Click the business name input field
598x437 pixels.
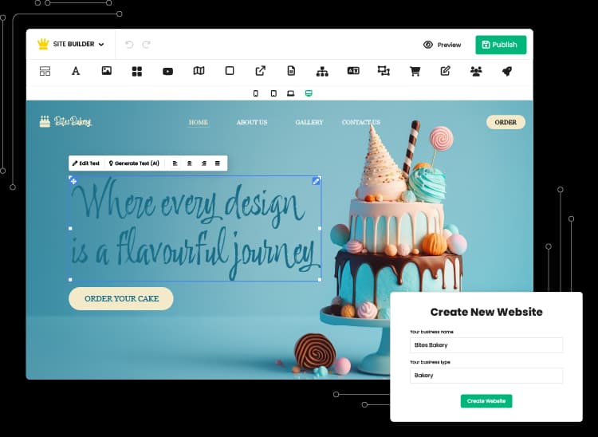486,345
